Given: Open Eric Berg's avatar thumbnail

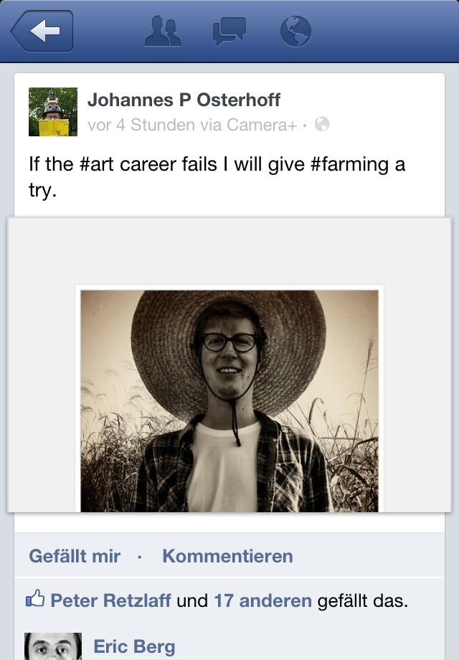Looking at the screenshot, I should (53, 646).
